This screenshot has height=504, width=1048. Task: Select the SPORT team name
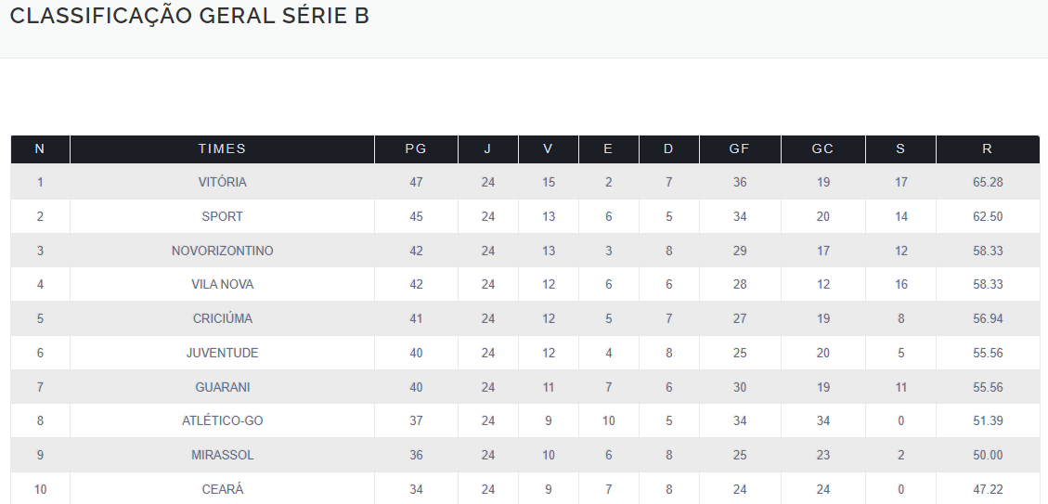click(222, 216)
